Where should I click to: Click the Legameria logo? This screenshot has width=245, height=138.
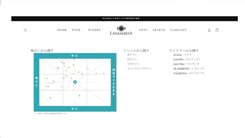pyautogui.click(x=121, y=30)
